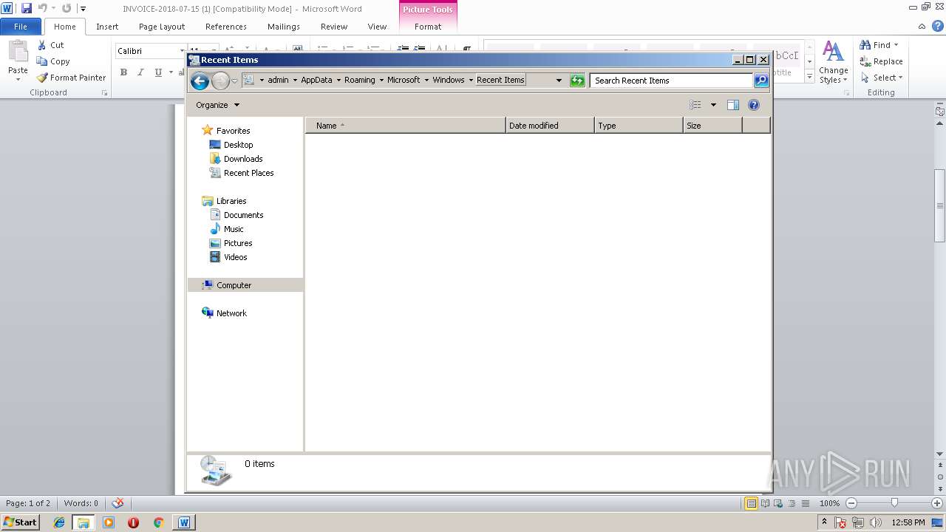Open the Clipboard group dialog launcher
The height and width of the screenshot is (532, 946).
click(x=104, y=93)
